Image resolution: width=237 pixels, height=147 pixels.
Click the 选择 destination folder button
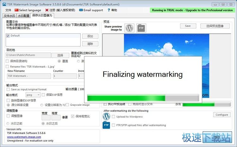pyautogui.click(x=60, y=55)
